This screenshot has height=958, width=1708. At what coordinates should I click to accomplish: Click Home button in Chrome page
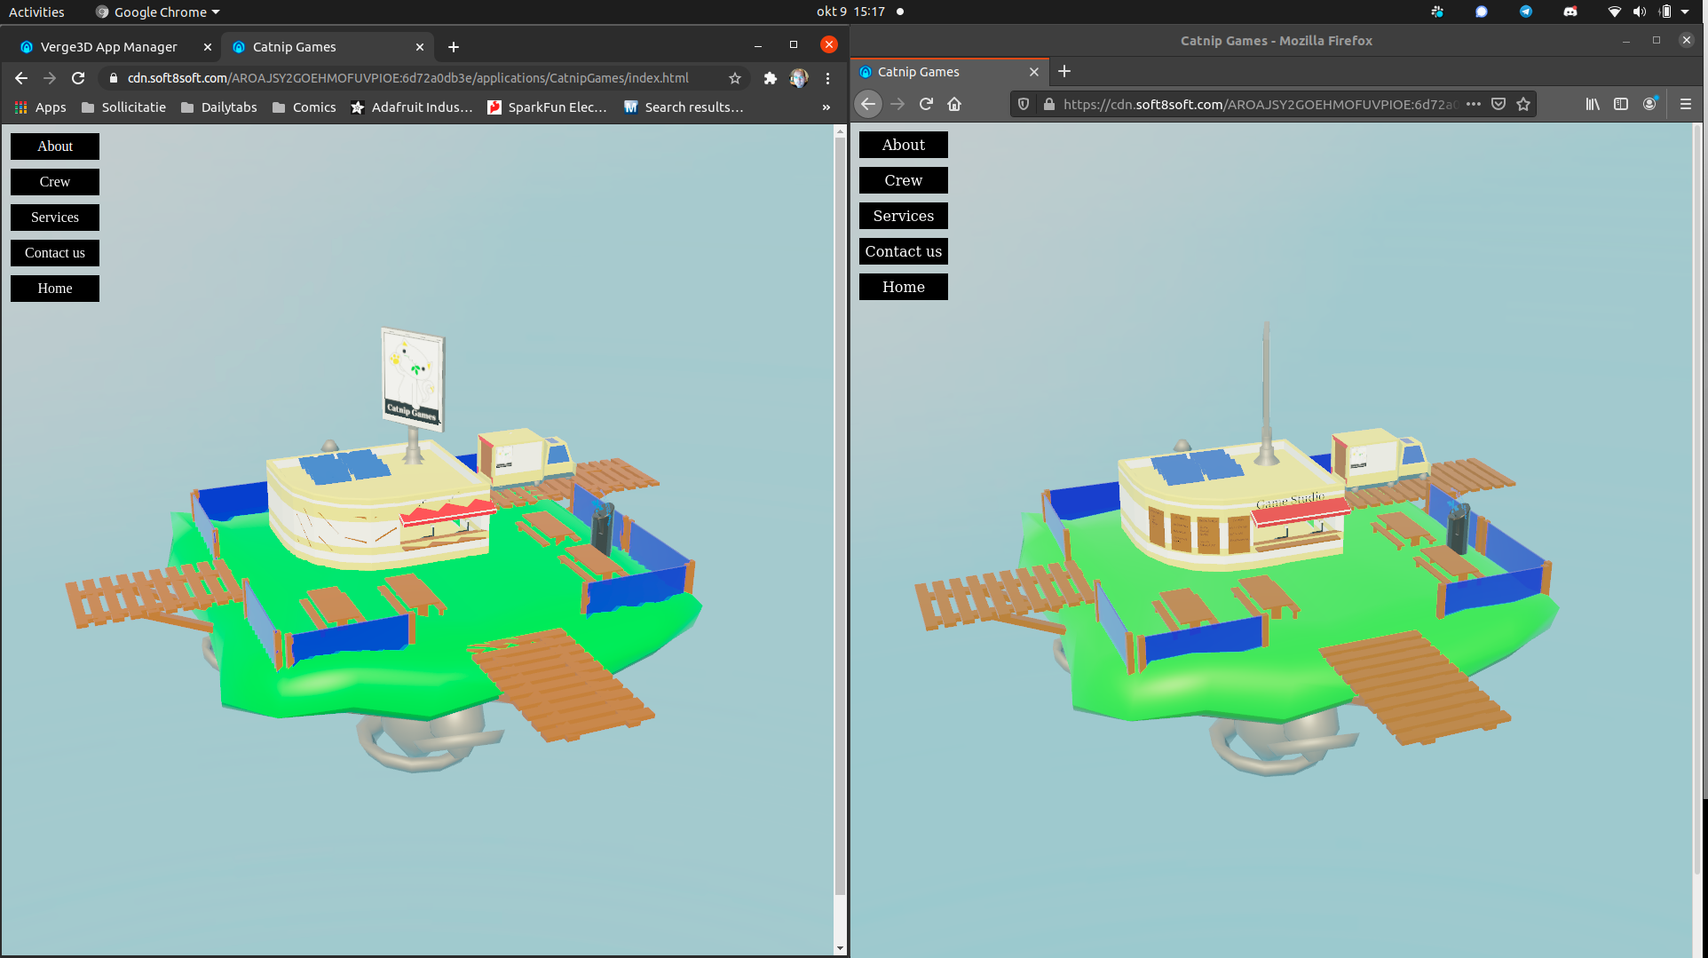55,289
